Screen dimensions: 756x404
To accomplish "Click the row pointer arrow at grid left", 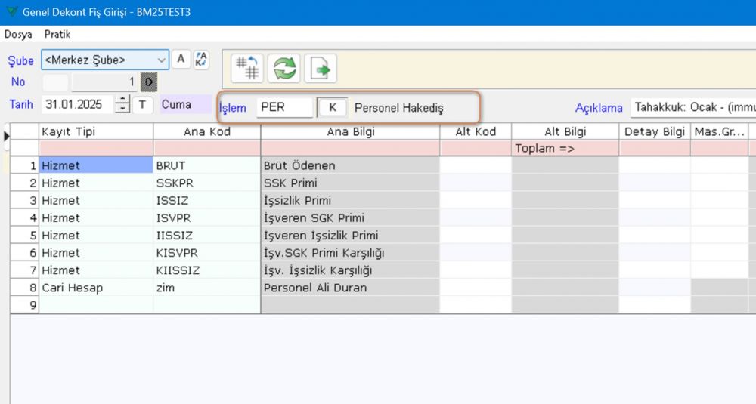I will click(x=6, y=135).
